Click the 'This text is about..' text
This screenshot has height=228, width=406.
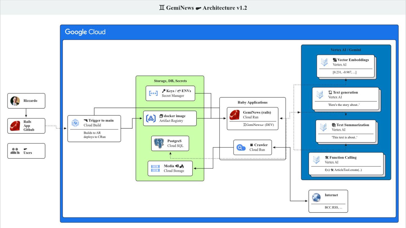click(345, 137)
